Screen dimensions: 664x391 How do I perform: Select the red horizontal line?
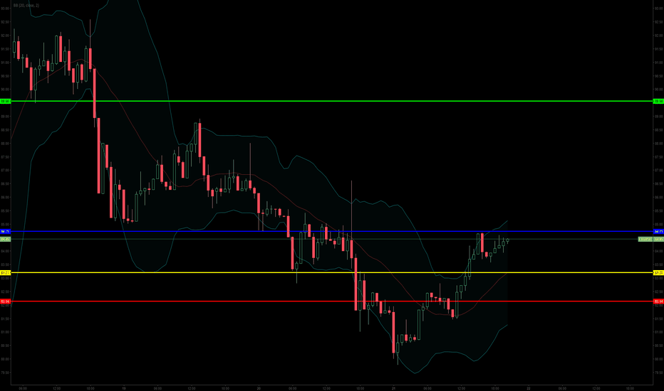pos(332,301)
